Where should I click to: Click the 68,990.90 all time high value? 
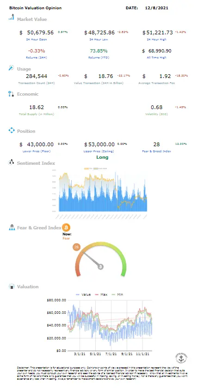click(x=160, y=51)
